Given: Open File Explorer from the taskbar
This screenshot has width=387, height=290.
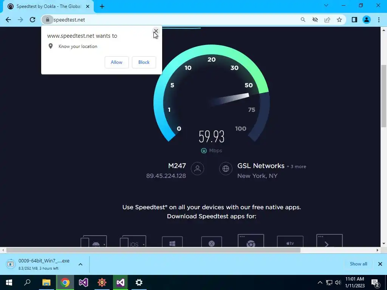Looking at the screenshot, I should pyautogui.click(x=46, y=282).
